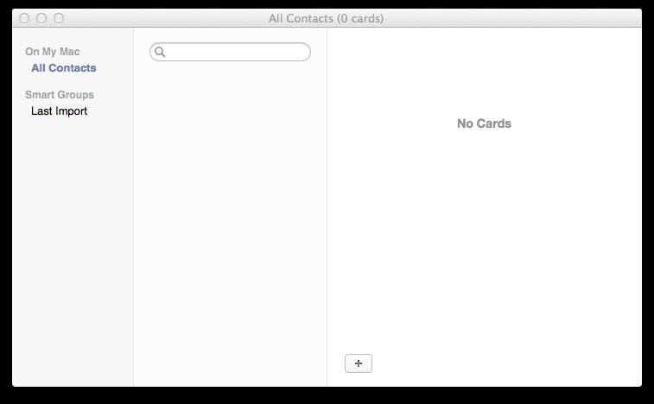Click blank card area below No Cards text
The height and width of the screenshot is (404, 654).
click(484, 237)
